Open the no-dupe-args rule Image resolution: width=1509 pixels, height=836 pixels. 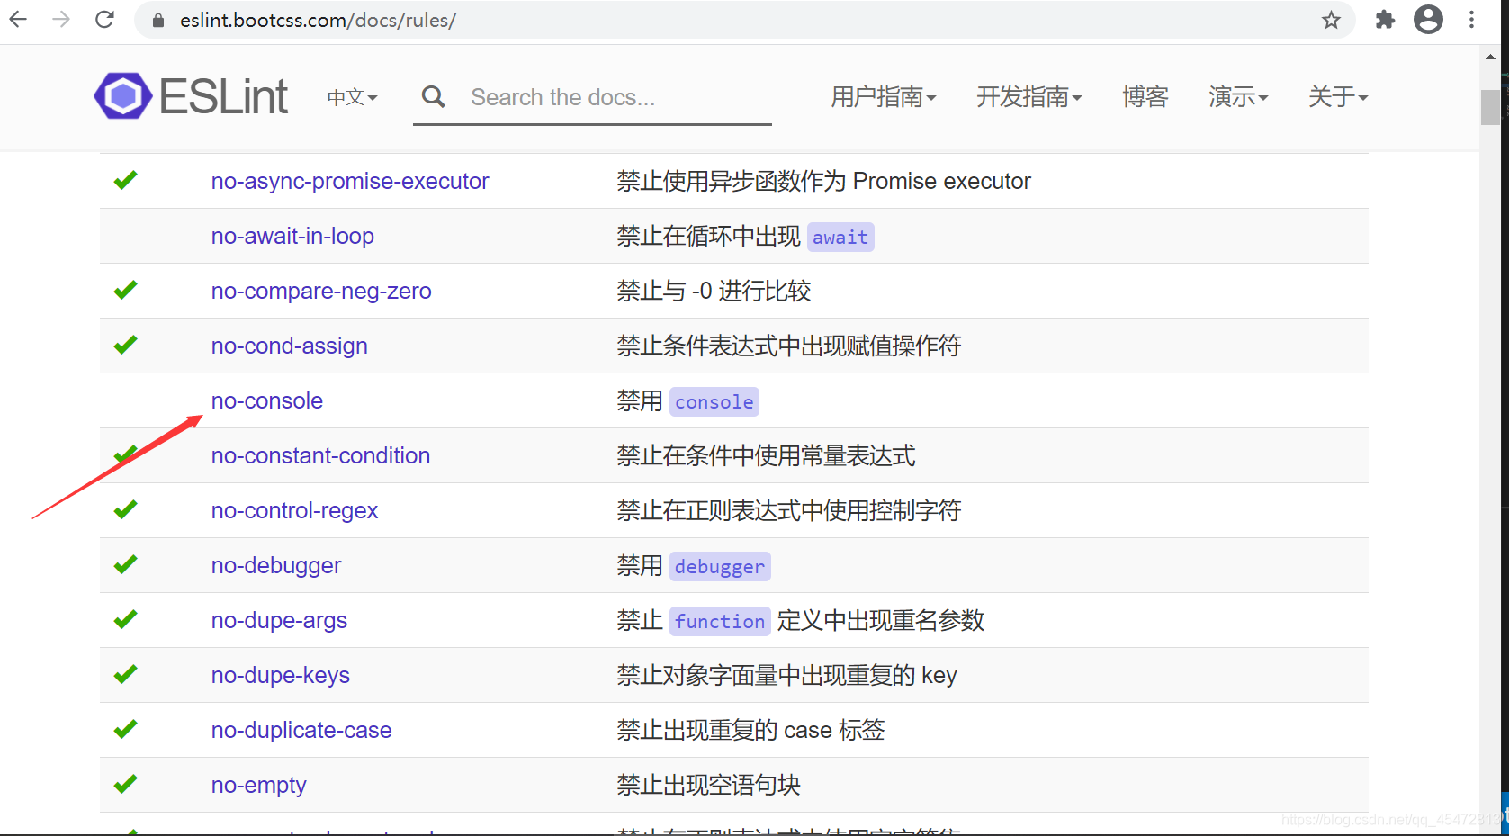279,620
